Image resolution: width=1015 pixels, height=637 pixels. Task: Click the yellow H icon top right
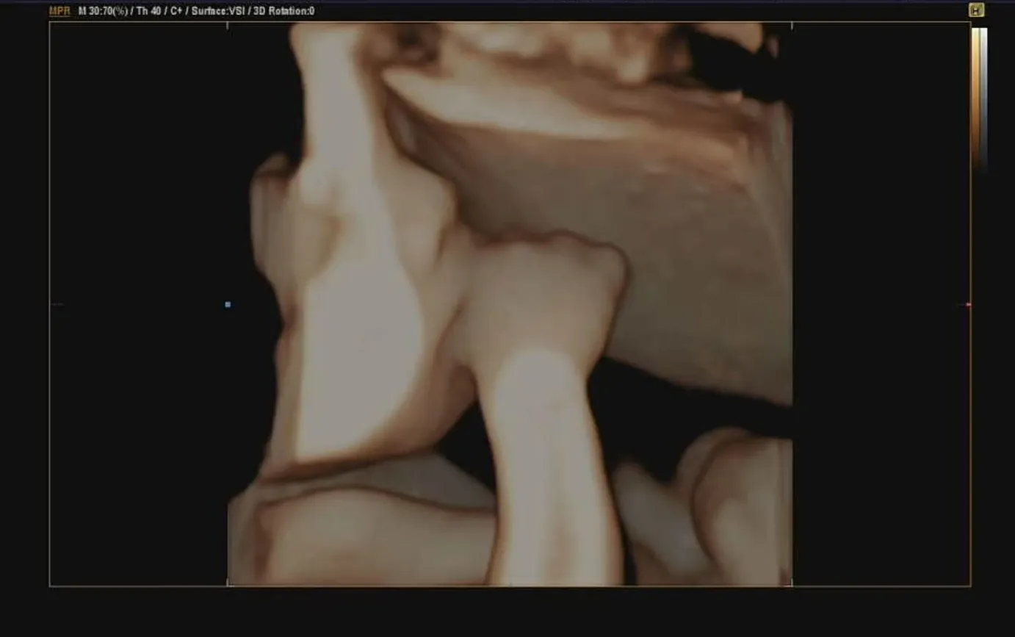pyautogui.click(x=976, y=10)
